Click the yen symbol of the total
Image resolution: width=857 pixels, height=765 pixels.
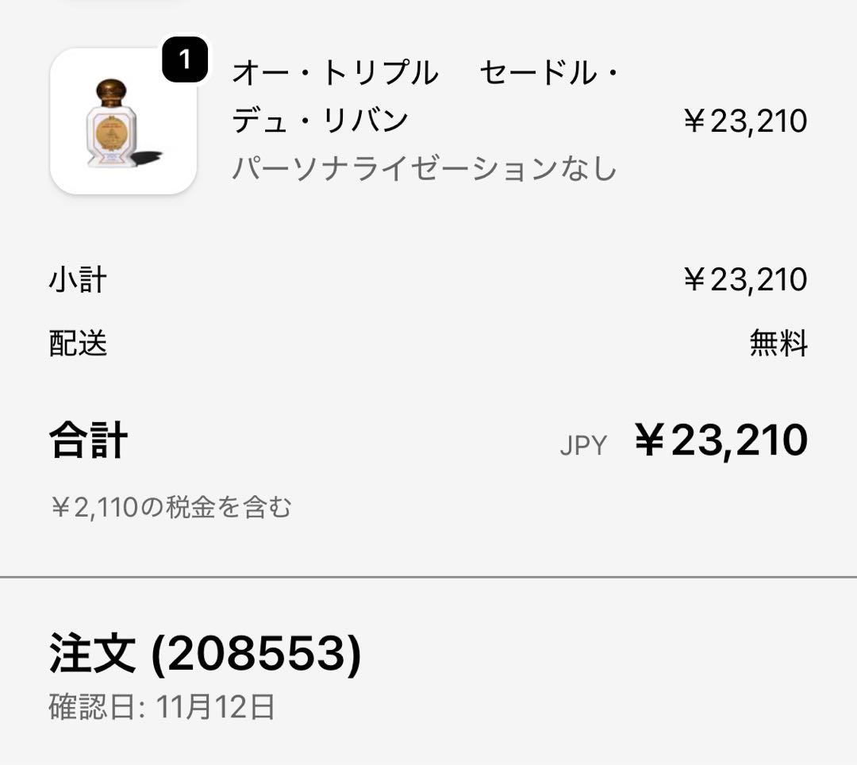coord(649,441)
